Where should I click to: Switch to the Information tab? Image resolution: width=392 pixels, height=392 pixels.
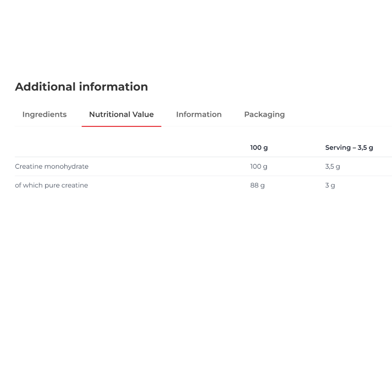pyautogui.click(x=199, y=114)
